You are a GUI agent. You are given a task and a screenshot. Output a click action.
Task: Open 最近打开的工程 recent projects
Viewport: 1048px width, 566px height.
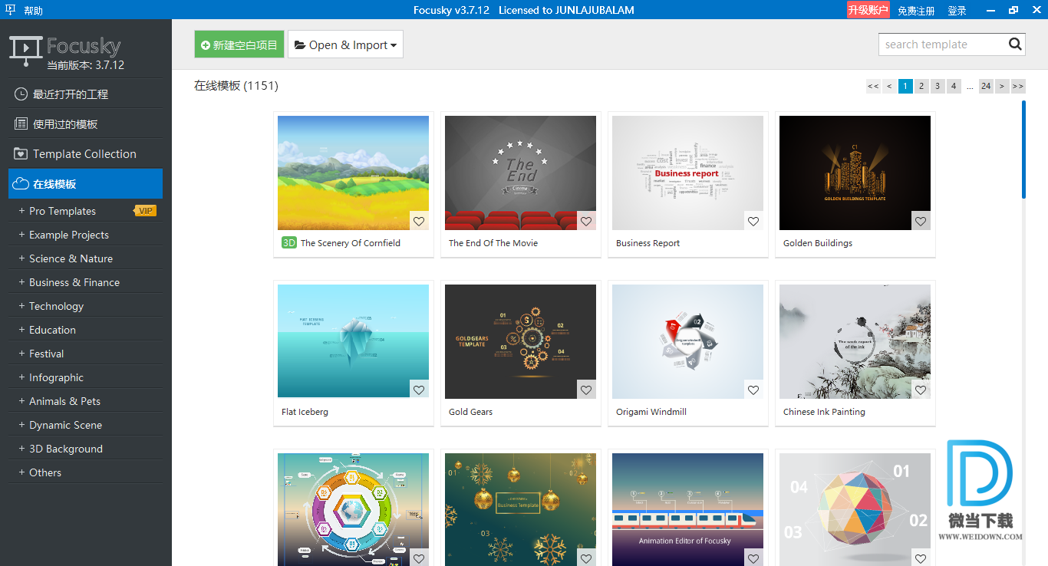point(85,94)
